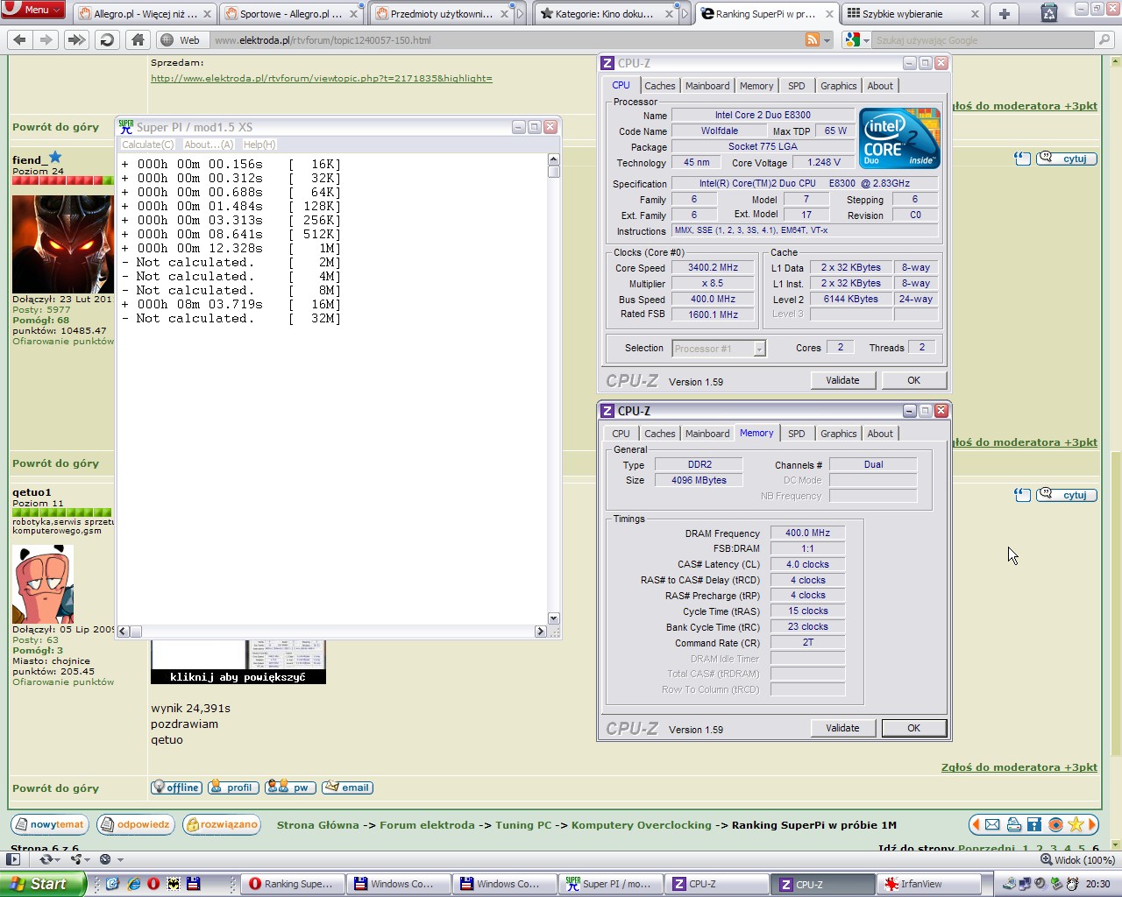Click the quote-mark icon beside fiend_ cytuj
This screenshot has width=1122, height=897.
tap(1022, 159)
